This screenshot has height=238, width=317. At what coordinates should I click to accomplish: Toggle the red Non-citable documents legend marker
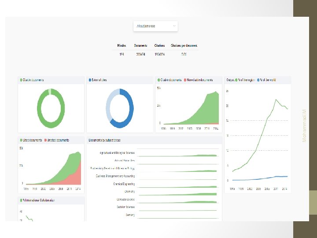click(x=185, y=80)
